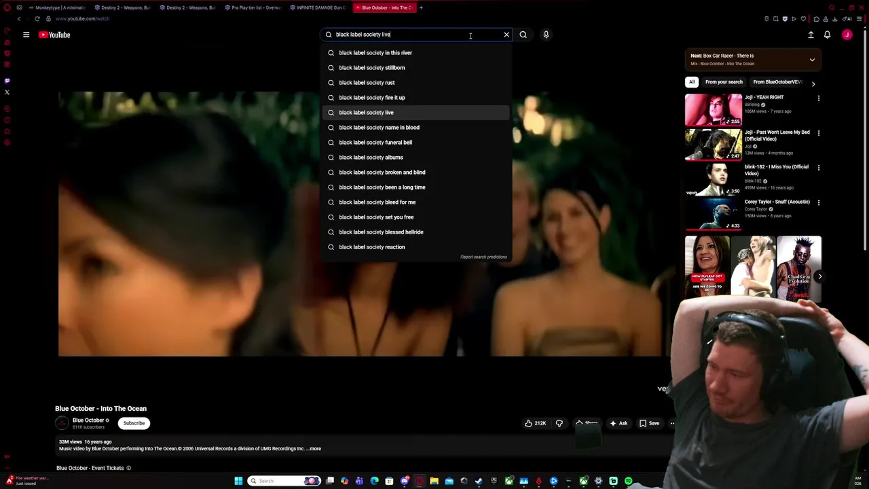Expand the description with ...more
This screenshot has height=489, width=869.
(x=314, y=449)
